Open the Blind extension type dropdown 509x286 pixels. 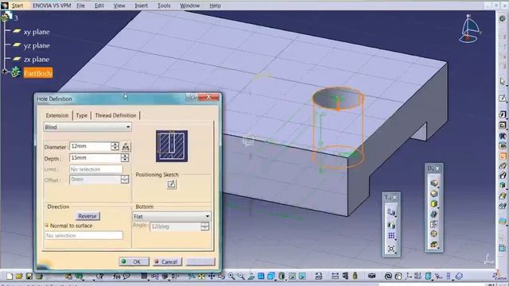pos(87,127)
